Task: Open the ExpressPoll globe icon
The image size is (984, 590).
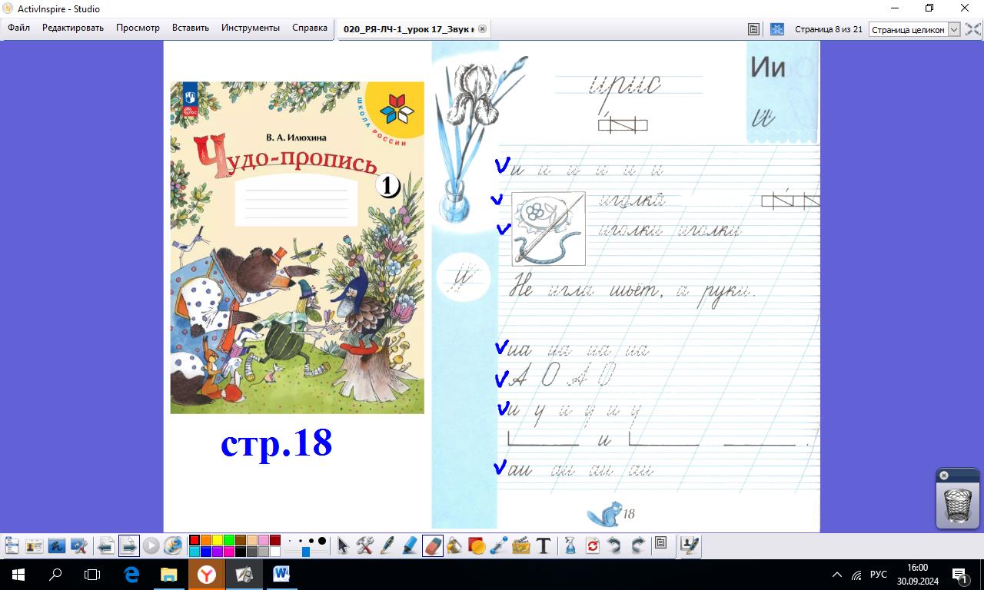Action: (173, 546)
